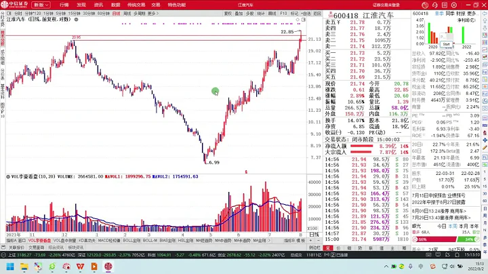The image size is (488, 274).
Task: Open the 发现 menu
Action: 81,5
